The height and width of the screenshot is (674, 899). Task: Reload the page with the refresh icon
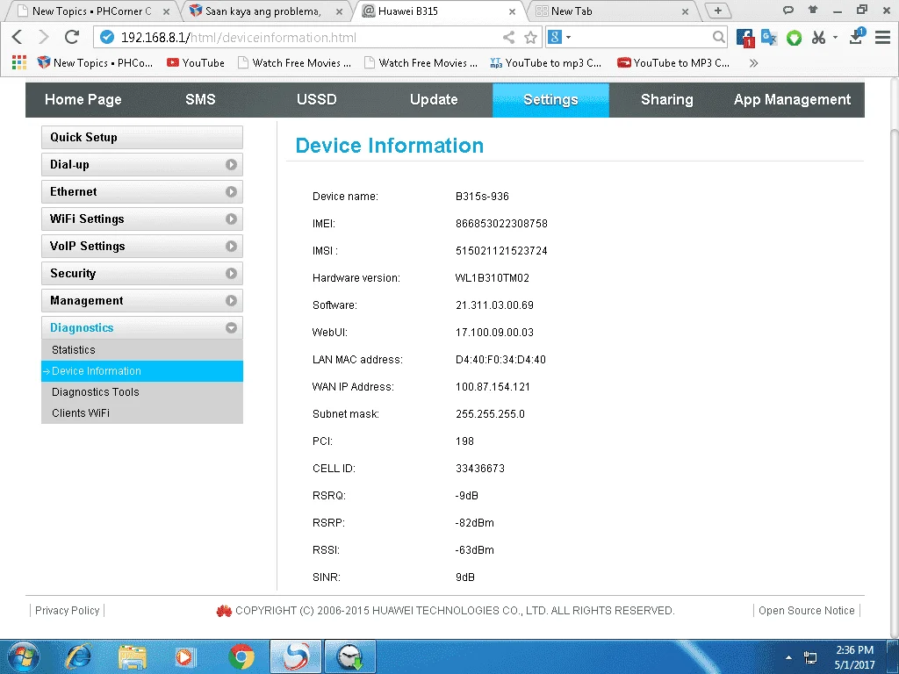(x=72, y=37)
